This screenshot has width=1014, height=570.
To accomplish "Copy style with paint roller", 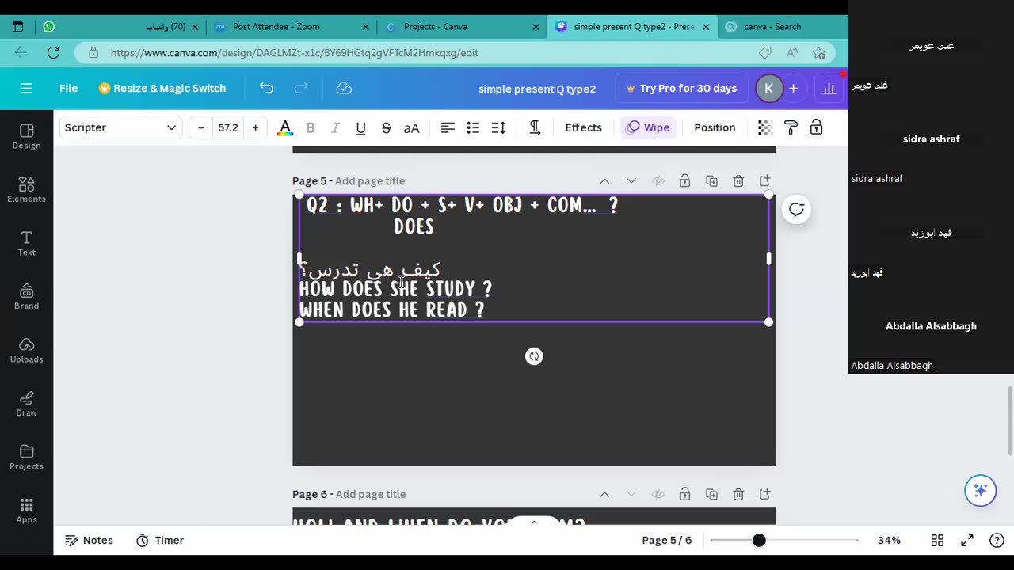I will point(791,127).
